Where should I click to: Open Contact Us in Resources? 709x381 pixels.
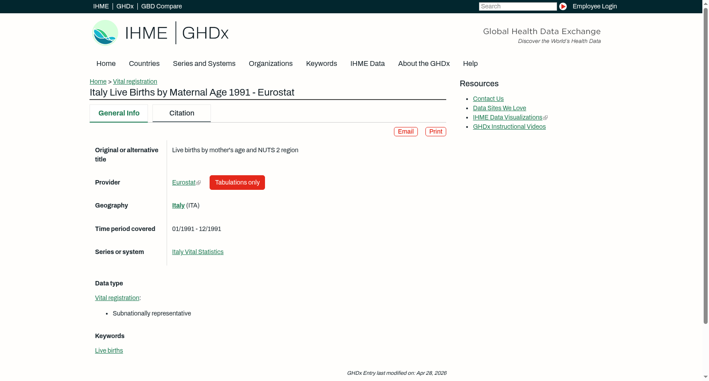click(488, 99)
